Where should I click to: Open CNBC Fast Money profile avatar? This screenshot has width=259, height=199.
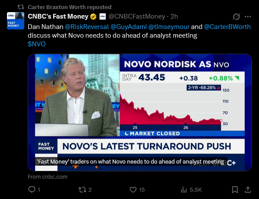coord(16,21)
